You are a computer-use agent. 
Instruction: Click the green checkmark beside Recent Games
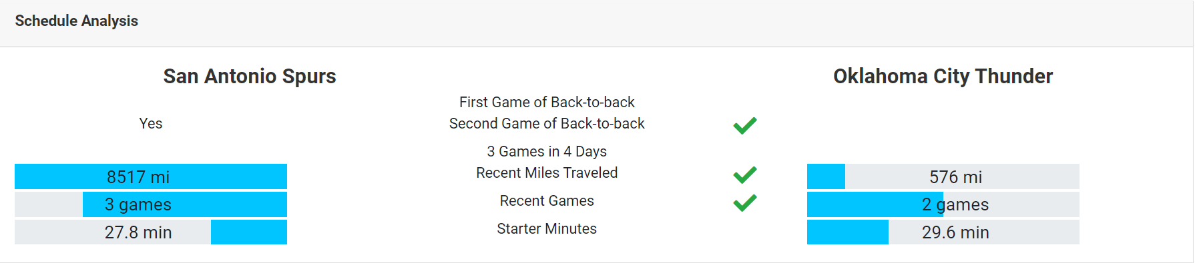pos(744,202)
